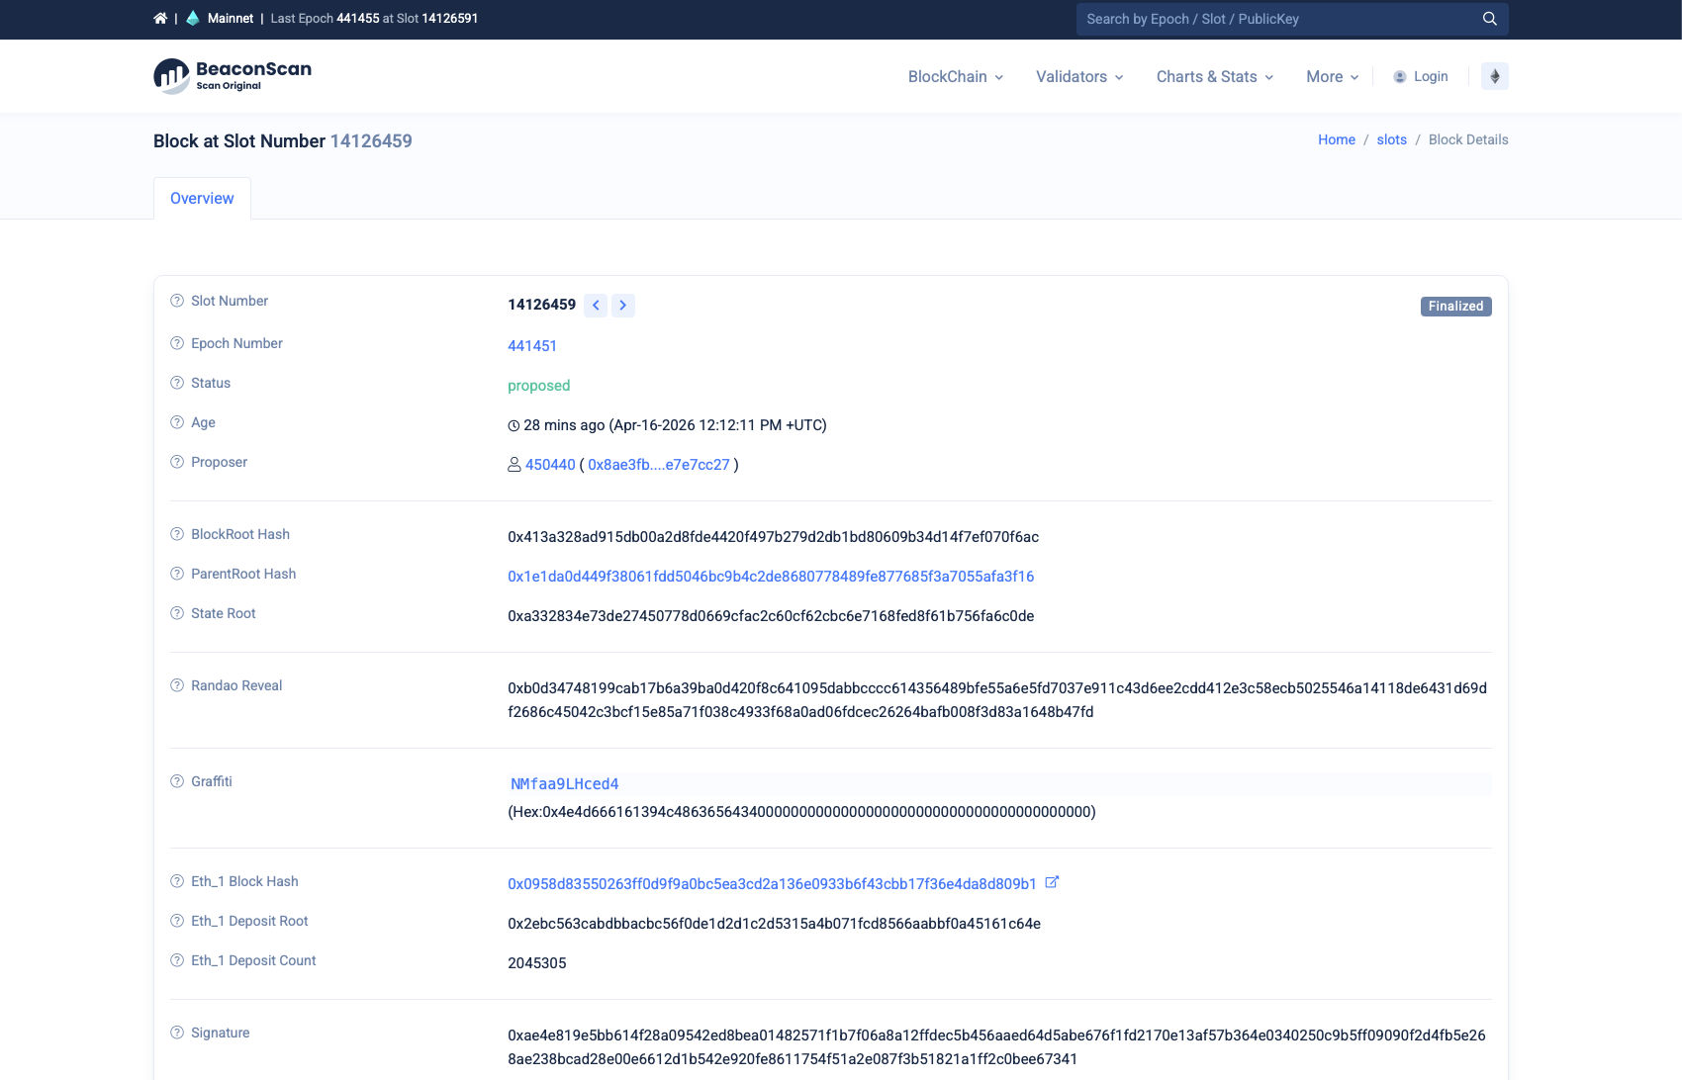Click help icon beside Randao Reveal
The image size is (1682, 1080).
[x=177, y=685]
